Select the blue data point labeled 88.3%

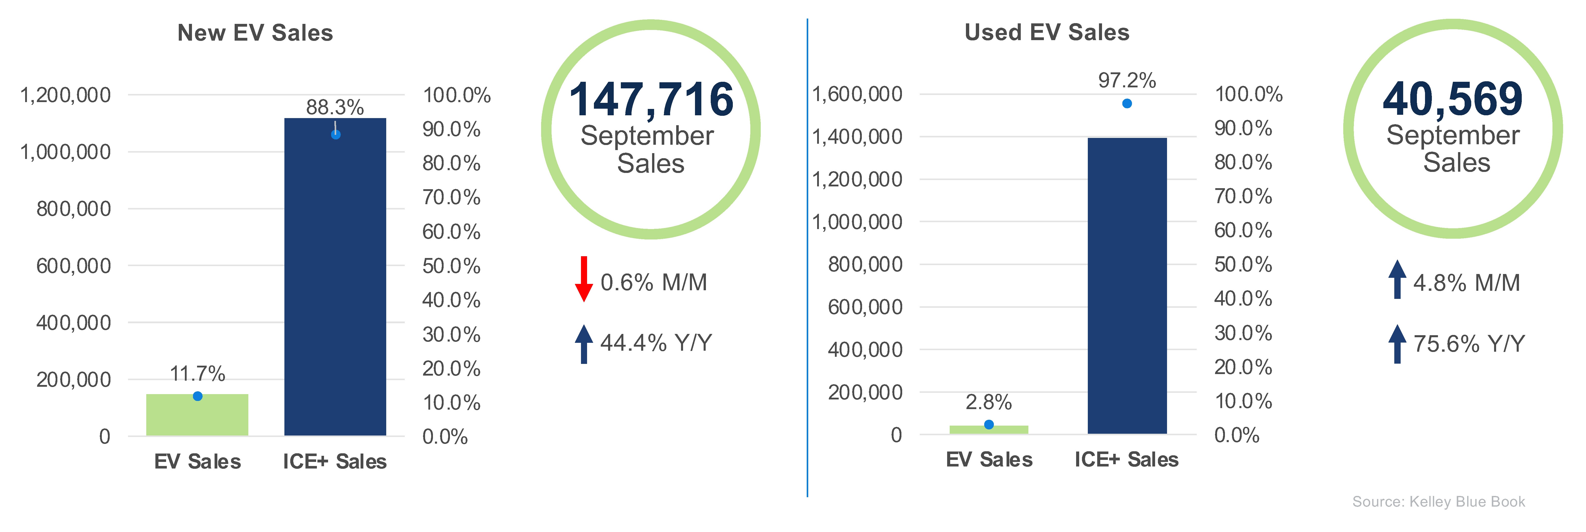tap(335, 134)
